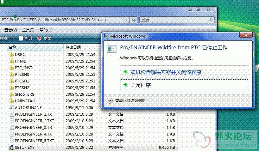Choose 联机检查解决方案并关闭该程序
Viewport: 259px width, 151px height.
coord(185,72)
